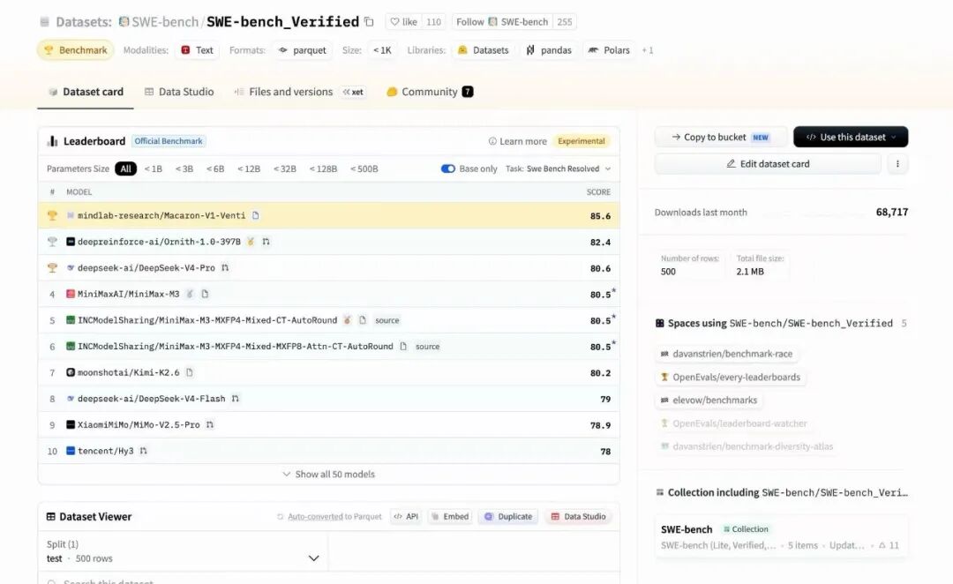Copy the dataset name with the copy icon

tap(369, 22)
